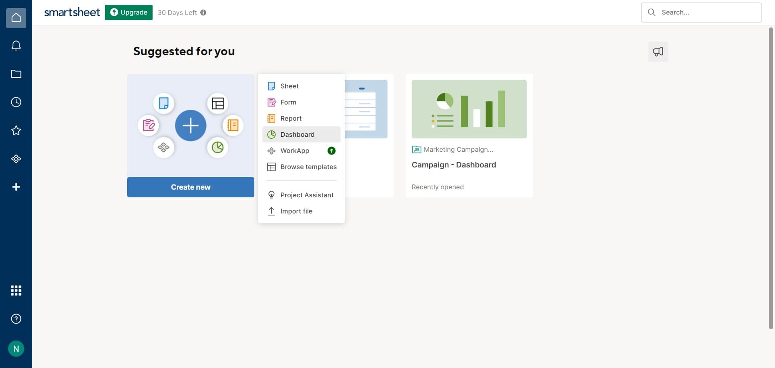Screen dimensions: 775x368
Task: Select Sheet from the create menu
Action: (289, 86)
